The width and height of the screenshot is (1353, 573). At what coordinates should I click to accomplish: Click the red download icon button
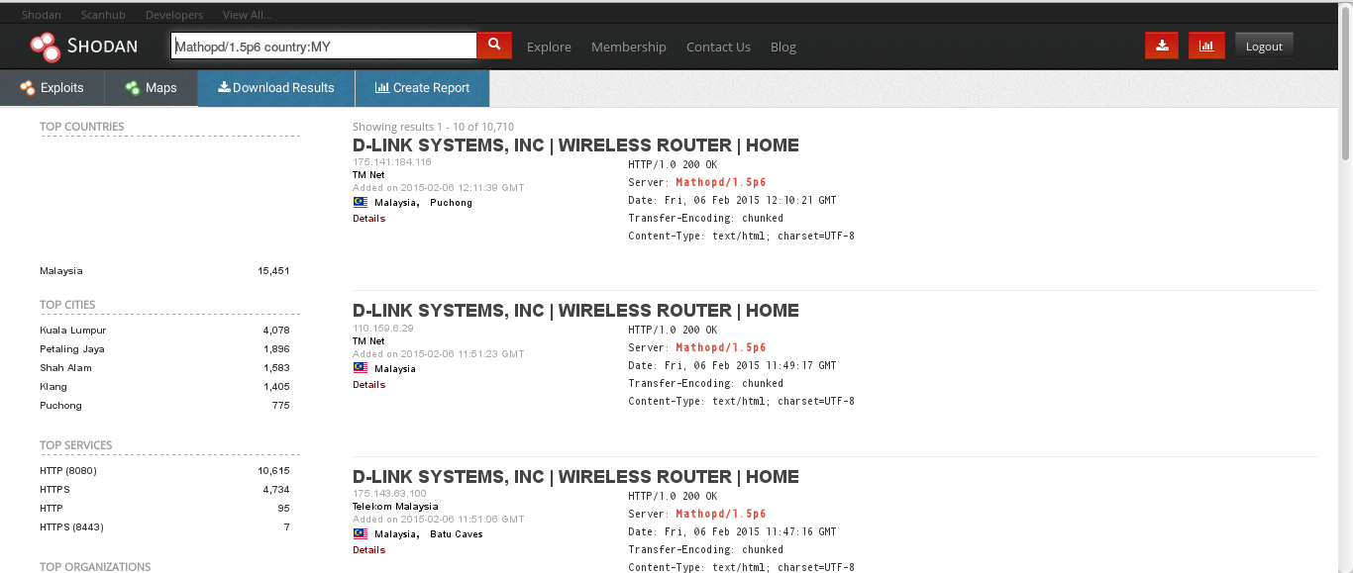(x=1162, y=46)
